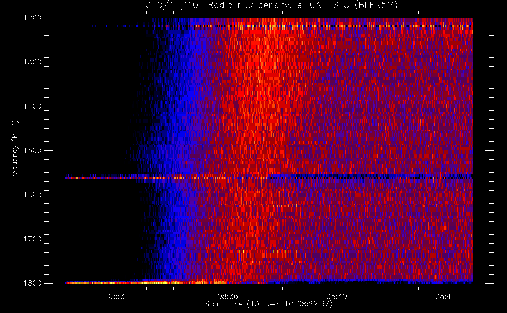This screenshot has width=507, height=313.
Task: Click the 08:44 time tick label
Action: [x=446, y=296]
